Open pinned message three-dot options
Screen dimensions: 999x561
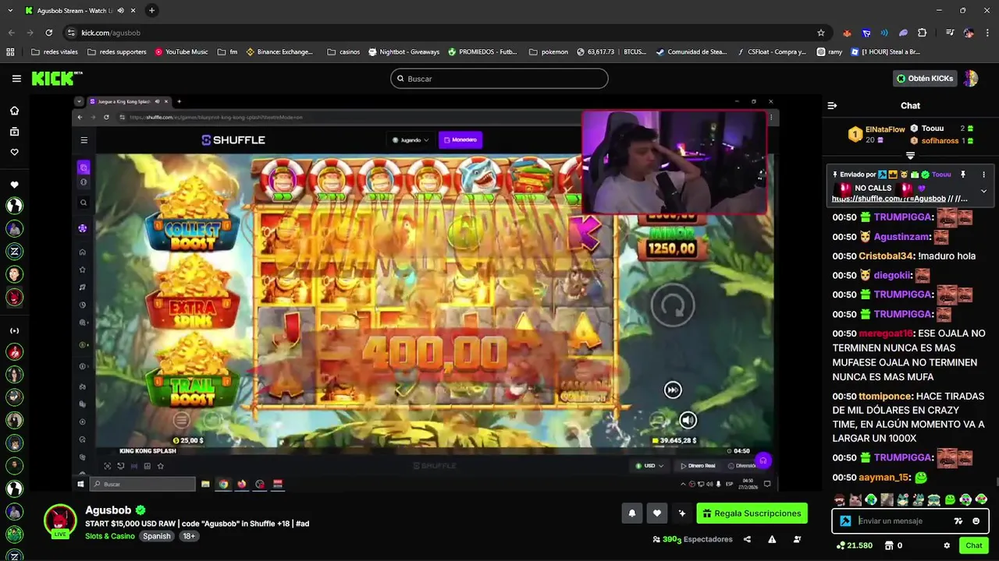[983, 175]
